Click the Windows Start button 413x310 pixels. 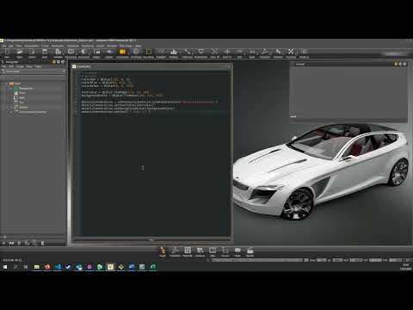[5, 267]
